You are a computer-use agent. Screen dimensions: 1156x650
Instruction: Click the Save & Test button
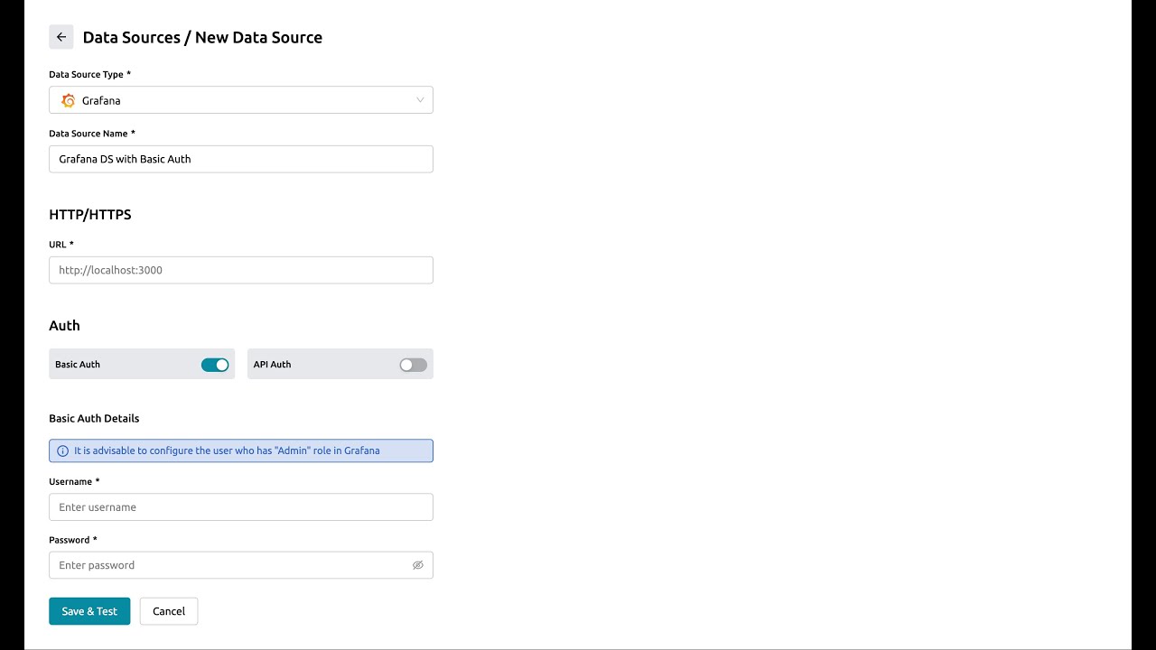coord(89,611)
